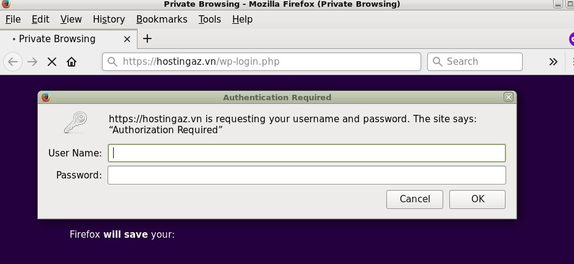Open the Bookmarks menu
The width and height of the screenshot is (574, 264).
pyautogui.click(x=162, y=20)
